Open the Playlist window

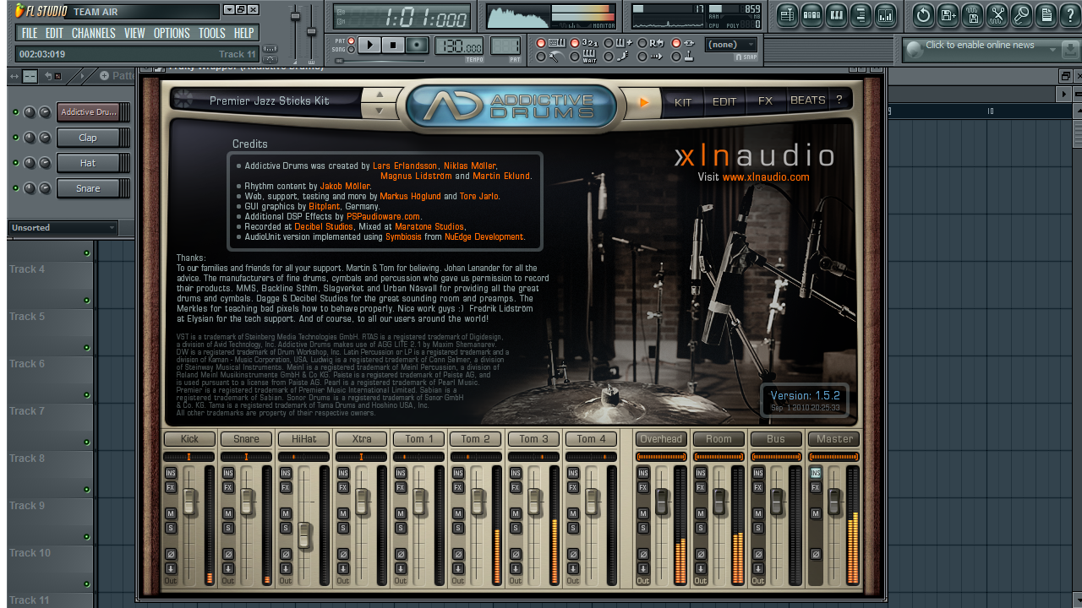tap(787, 14)
